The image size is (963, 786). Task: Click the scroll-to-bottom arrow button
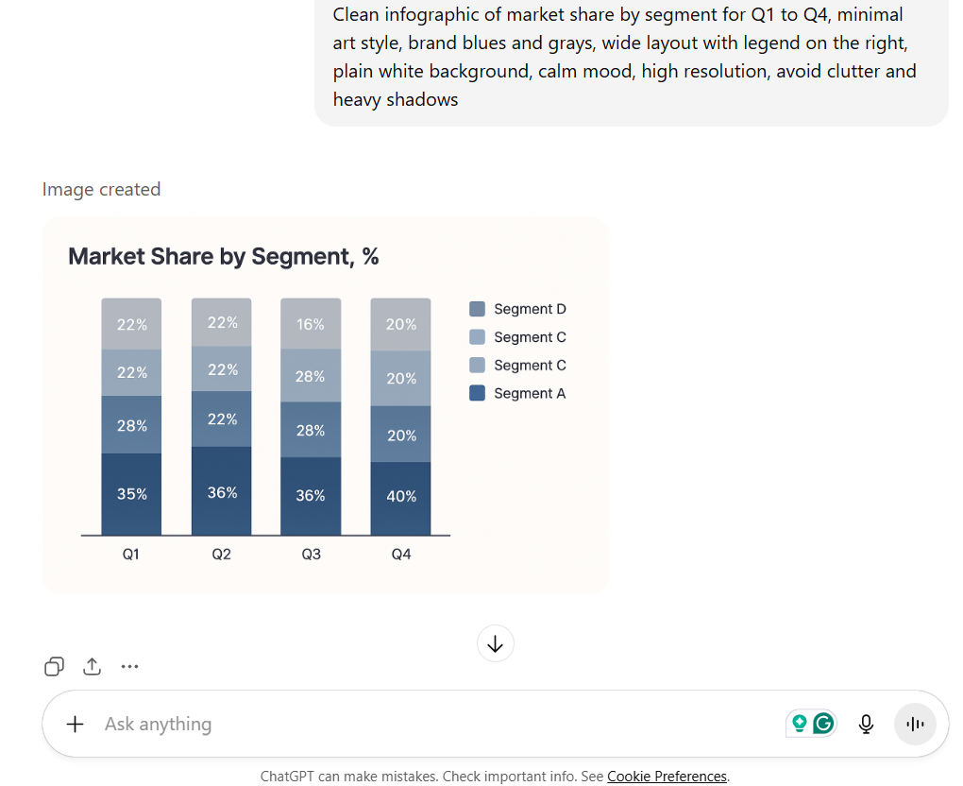click(496, 644)
